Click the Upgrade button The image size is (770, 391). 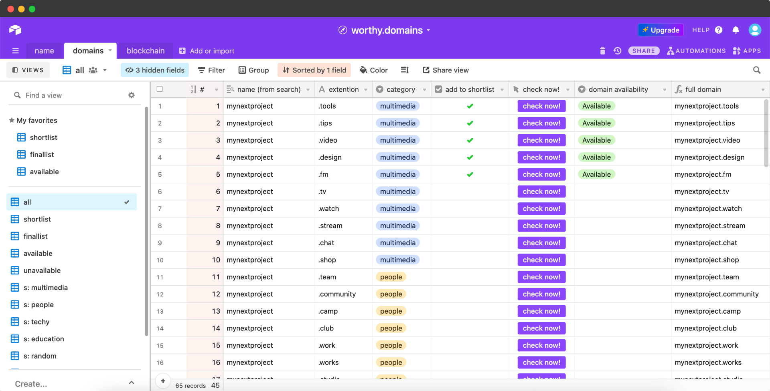661,30
